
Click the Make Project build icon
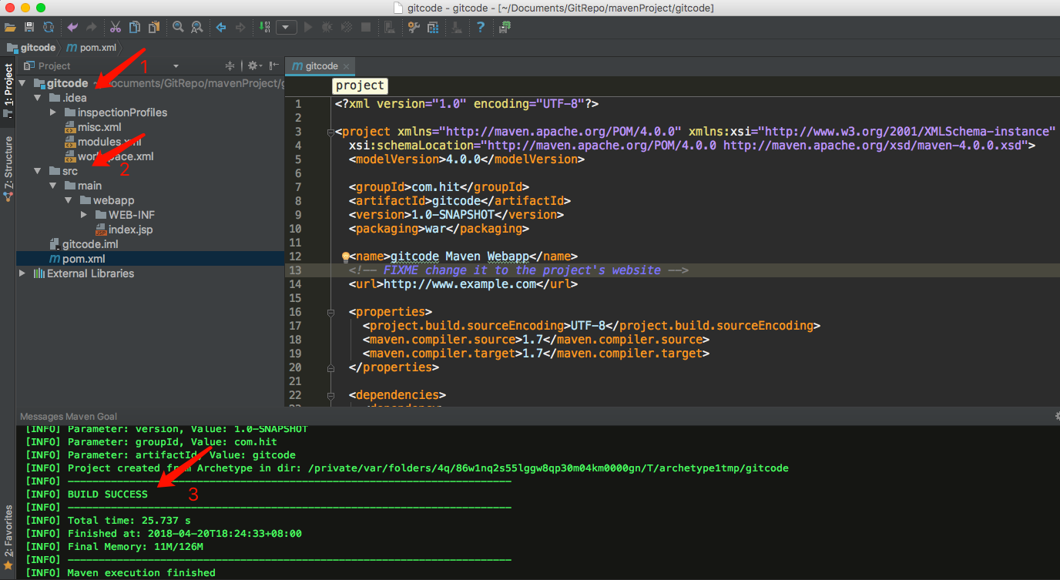(x=264, y=27)
